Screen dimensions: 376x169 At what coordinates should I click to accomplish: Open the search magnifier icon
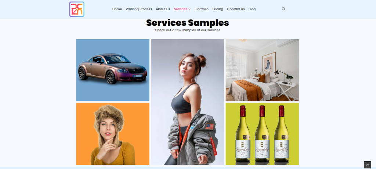[283, 9]
